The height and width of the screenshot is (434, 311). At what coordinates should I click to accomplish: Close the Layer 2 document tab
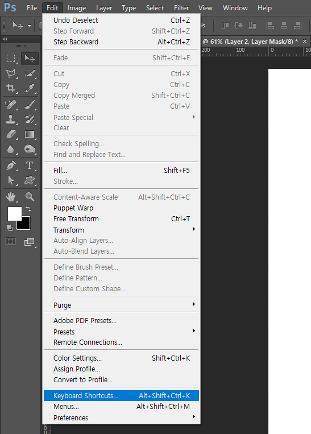(305, 42)
